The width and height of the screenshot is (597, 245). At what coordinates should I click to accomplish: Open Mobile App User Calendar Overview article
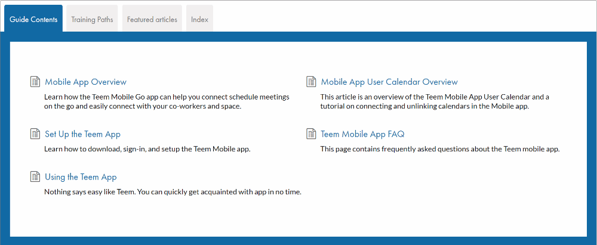[x=389, y=82]
